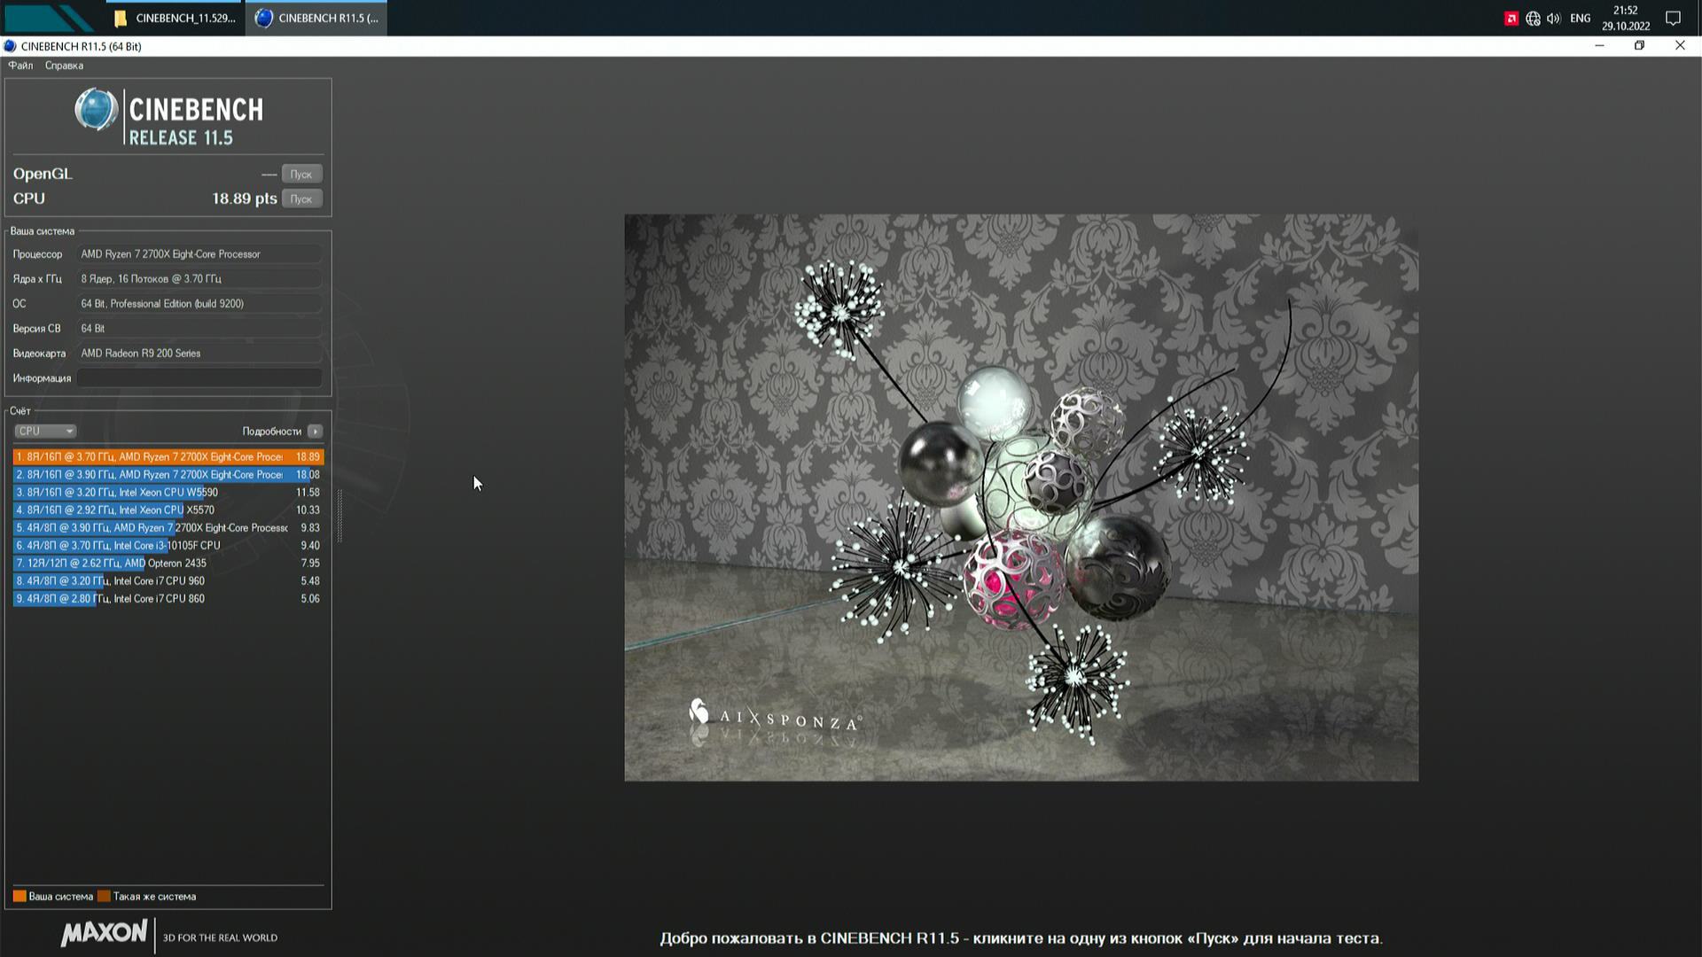Expand the Подробности details arrow
This screenshot has width=1702, height=957.
point(315,431)
